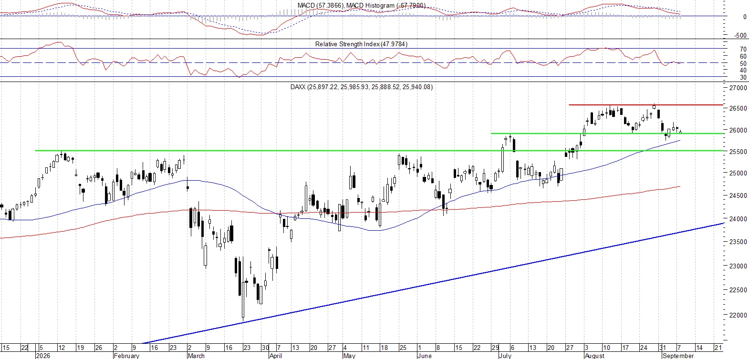
Task: Click the September month label
Action: click(x=678, y=356)
